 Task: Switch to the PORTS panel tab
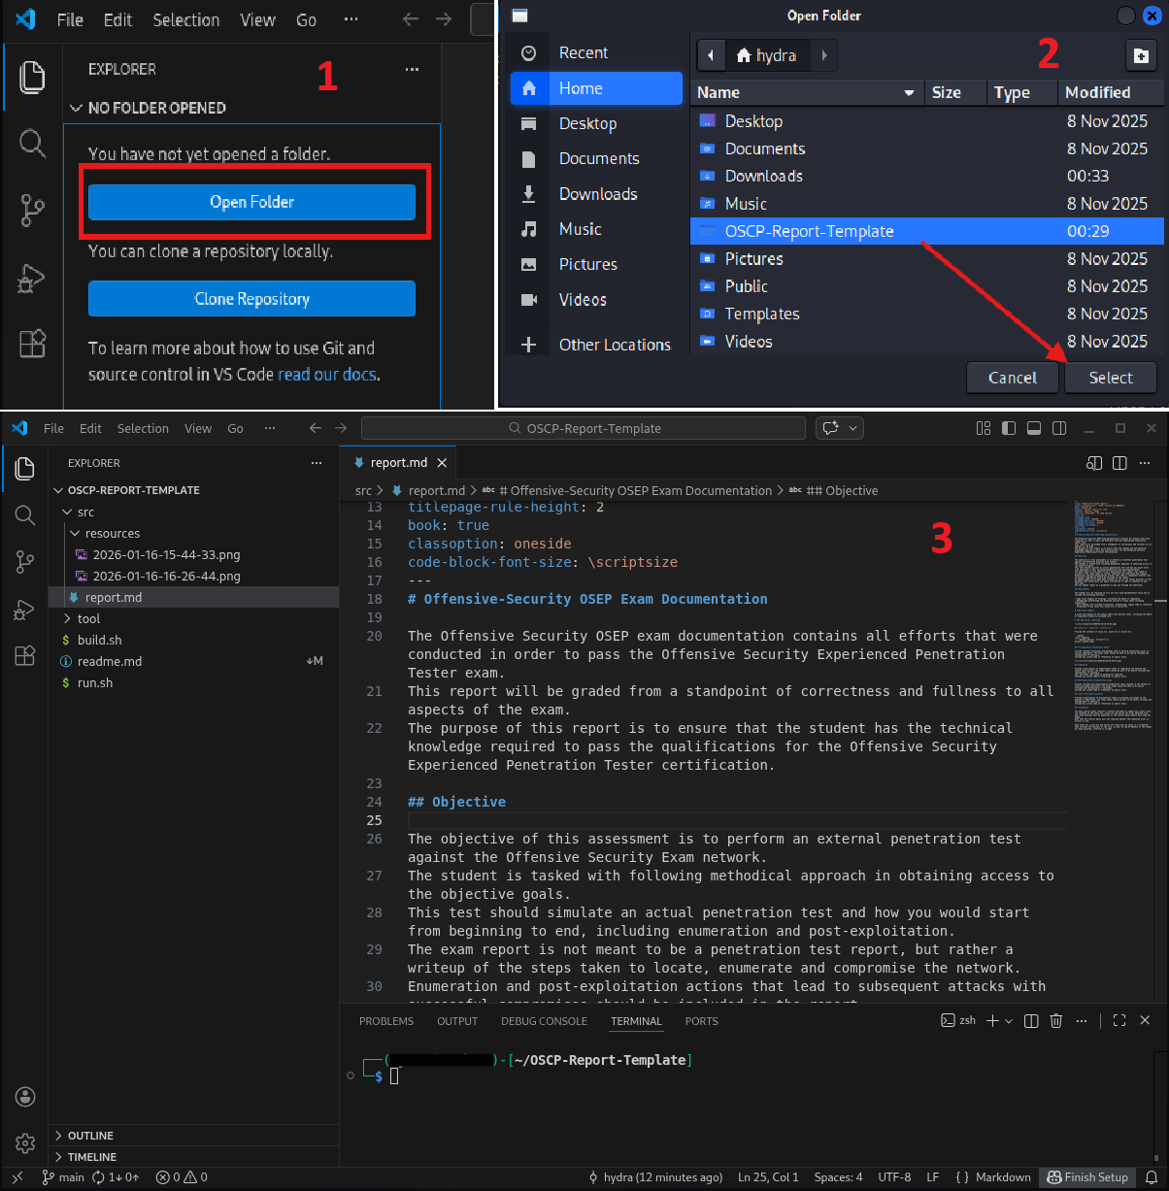point(701,1021)
